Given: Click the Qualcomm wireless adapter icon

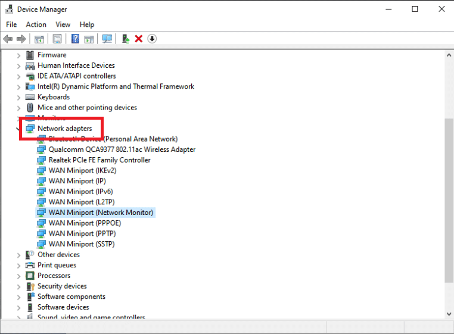Looking at the screenshot, I should pos(41,149).
